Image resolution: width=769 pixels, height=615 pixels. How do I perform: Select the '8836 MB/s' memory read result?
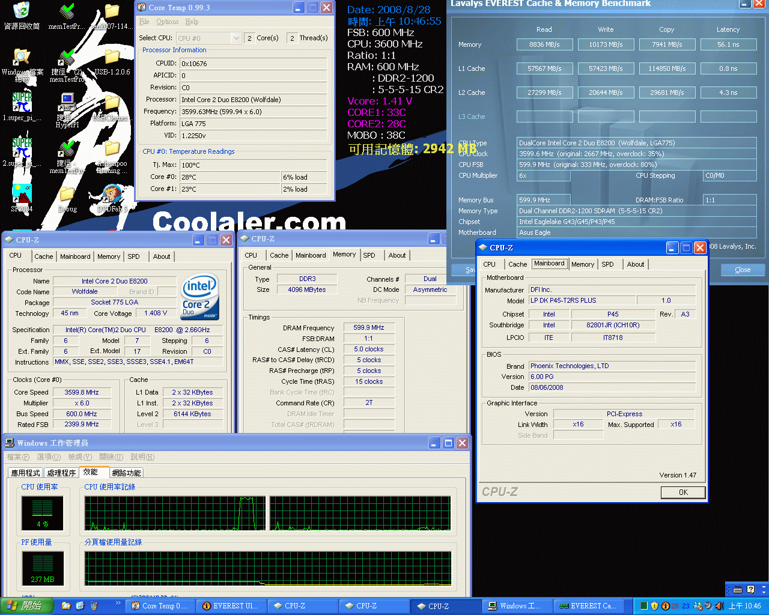(544, 44)
